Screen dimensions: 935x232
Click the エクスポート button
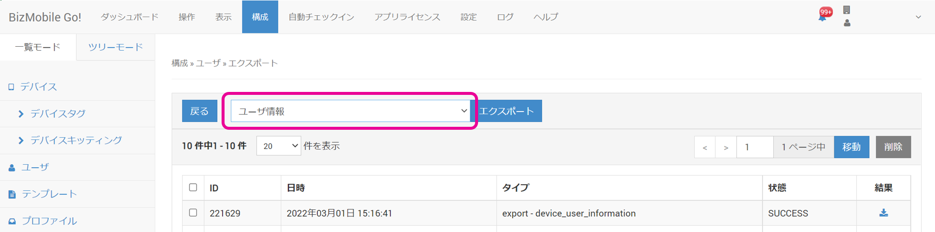point(507,111)
